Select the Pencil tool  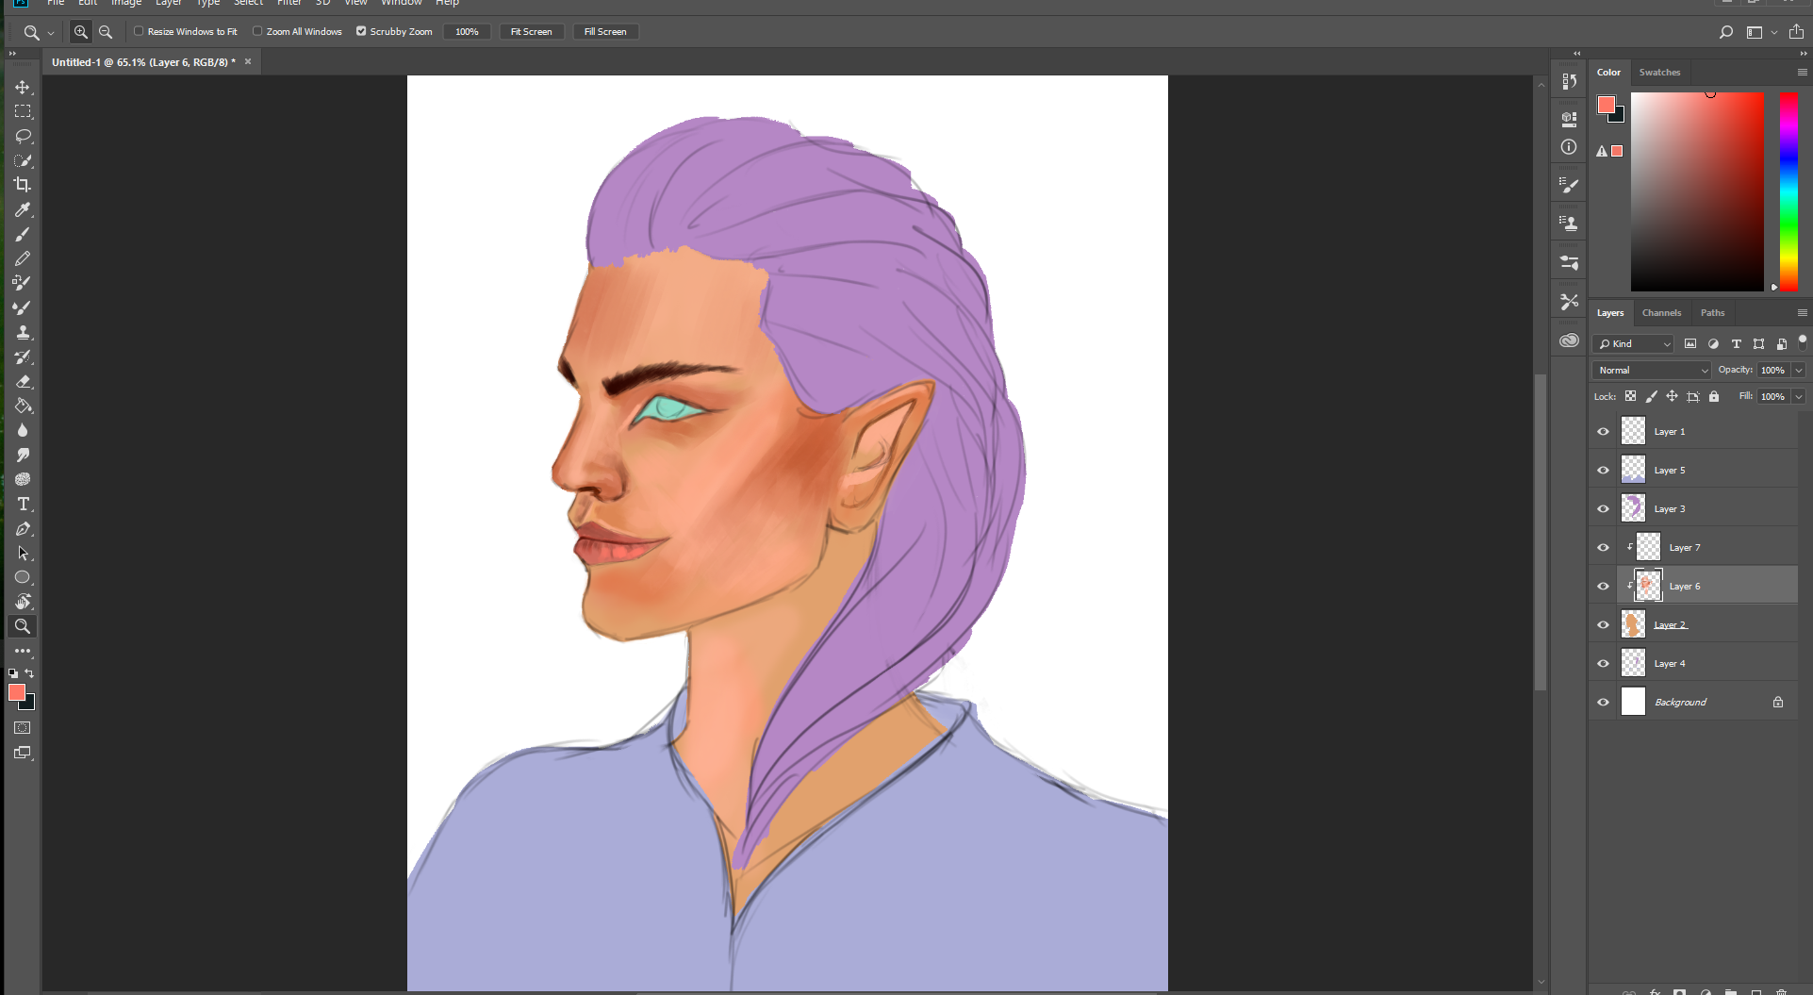click(23, 258)
